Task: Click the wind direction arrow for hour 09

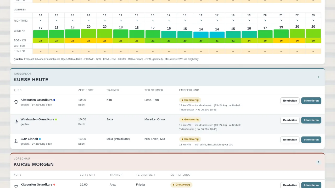Action: click(89, 20)
